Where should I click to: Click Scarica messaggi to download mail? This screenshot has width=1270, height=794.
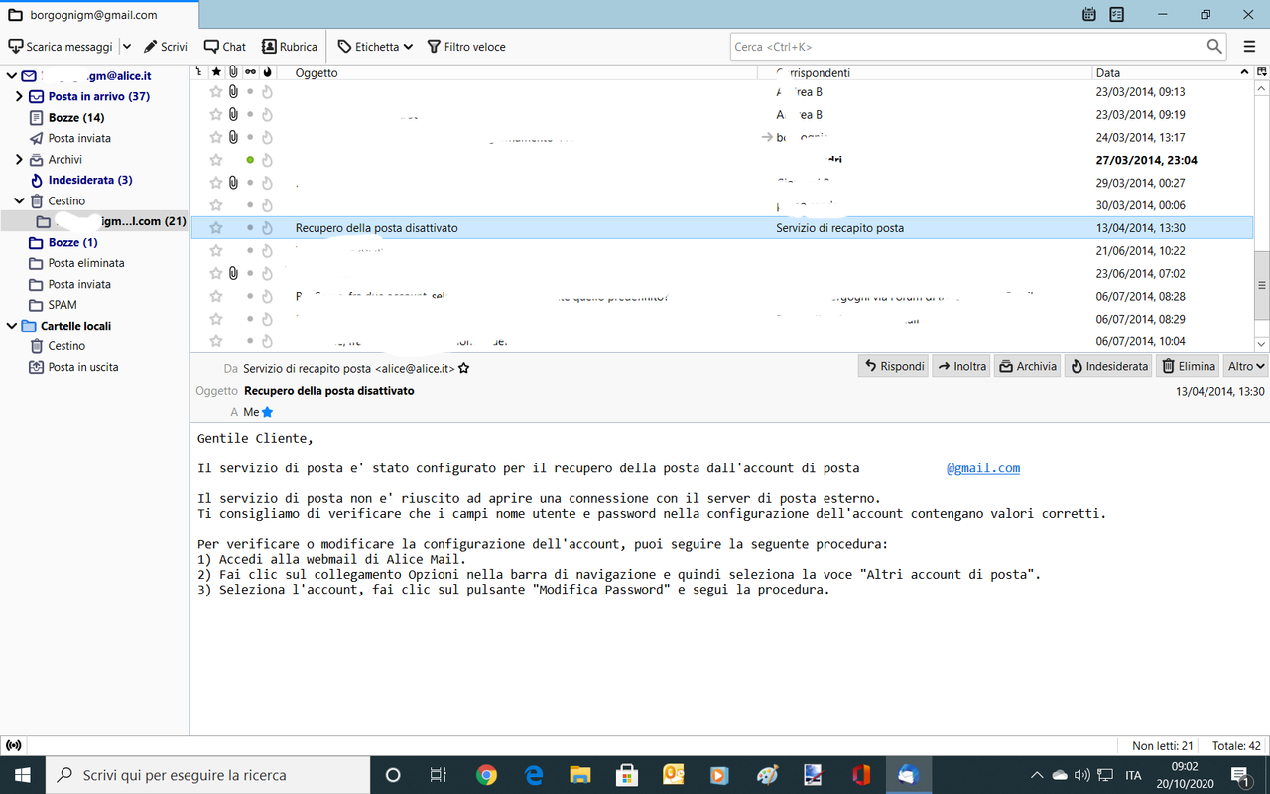[x=61, y=47]
